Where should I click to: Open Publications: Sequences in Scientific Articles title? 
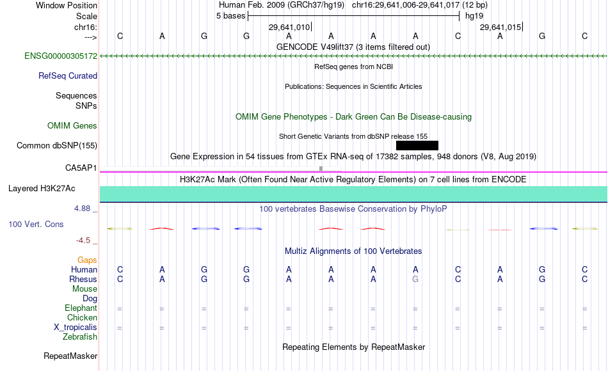coord(353,86)
